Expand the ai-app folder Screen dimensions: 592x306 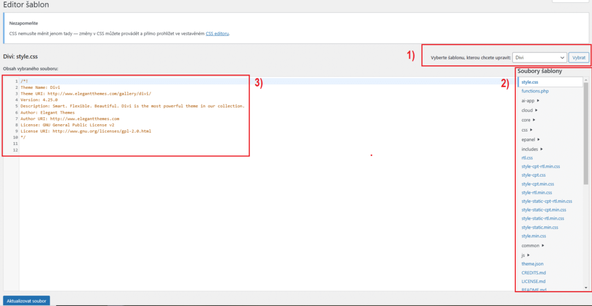pyautogui.click(x=530, y=100)
